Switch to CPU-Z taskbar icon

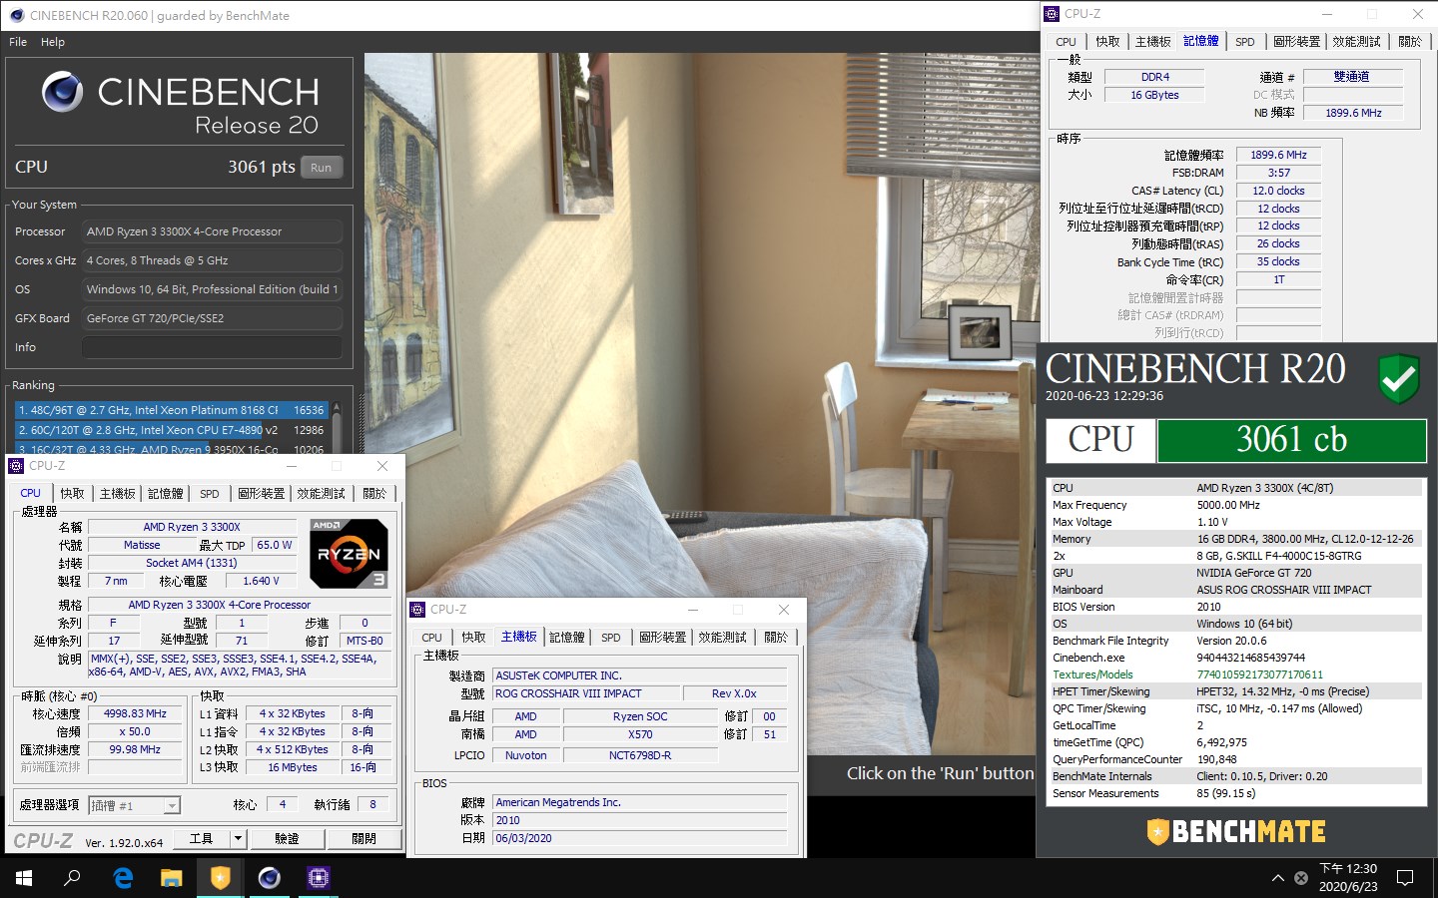point(318,878)
